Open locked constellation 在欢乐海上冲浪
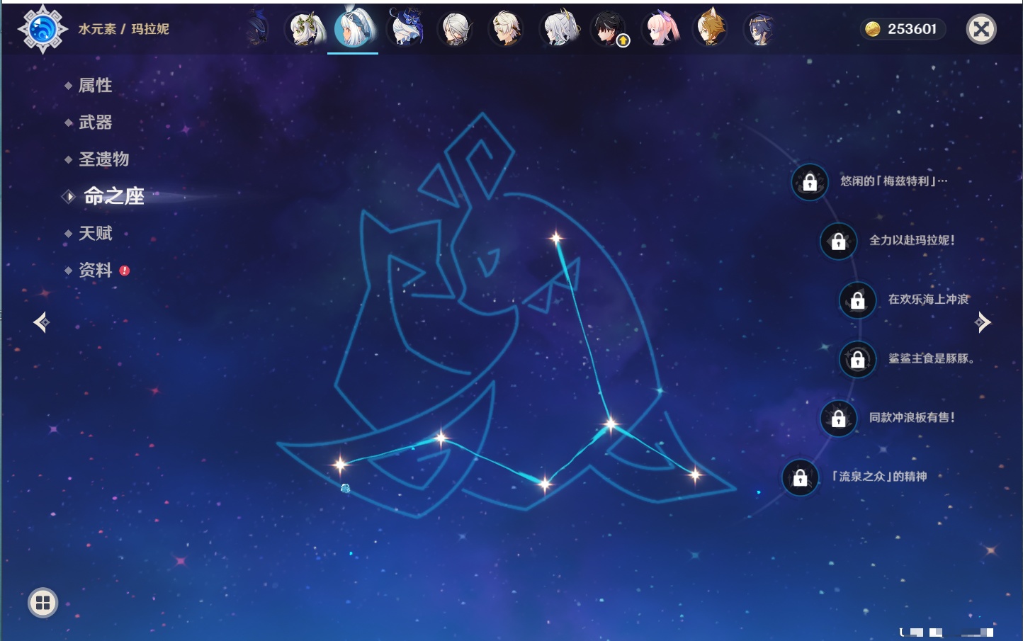This screenshot has width=1023, height=641. [858, 300]
